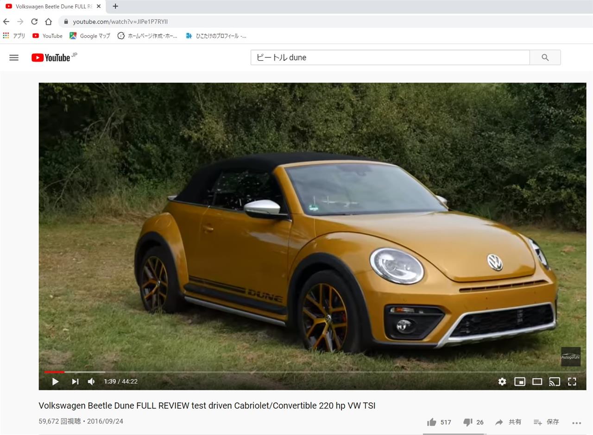
Task: Close the Volkswagen Beetle Dune tab
Action: click(99, 6)
